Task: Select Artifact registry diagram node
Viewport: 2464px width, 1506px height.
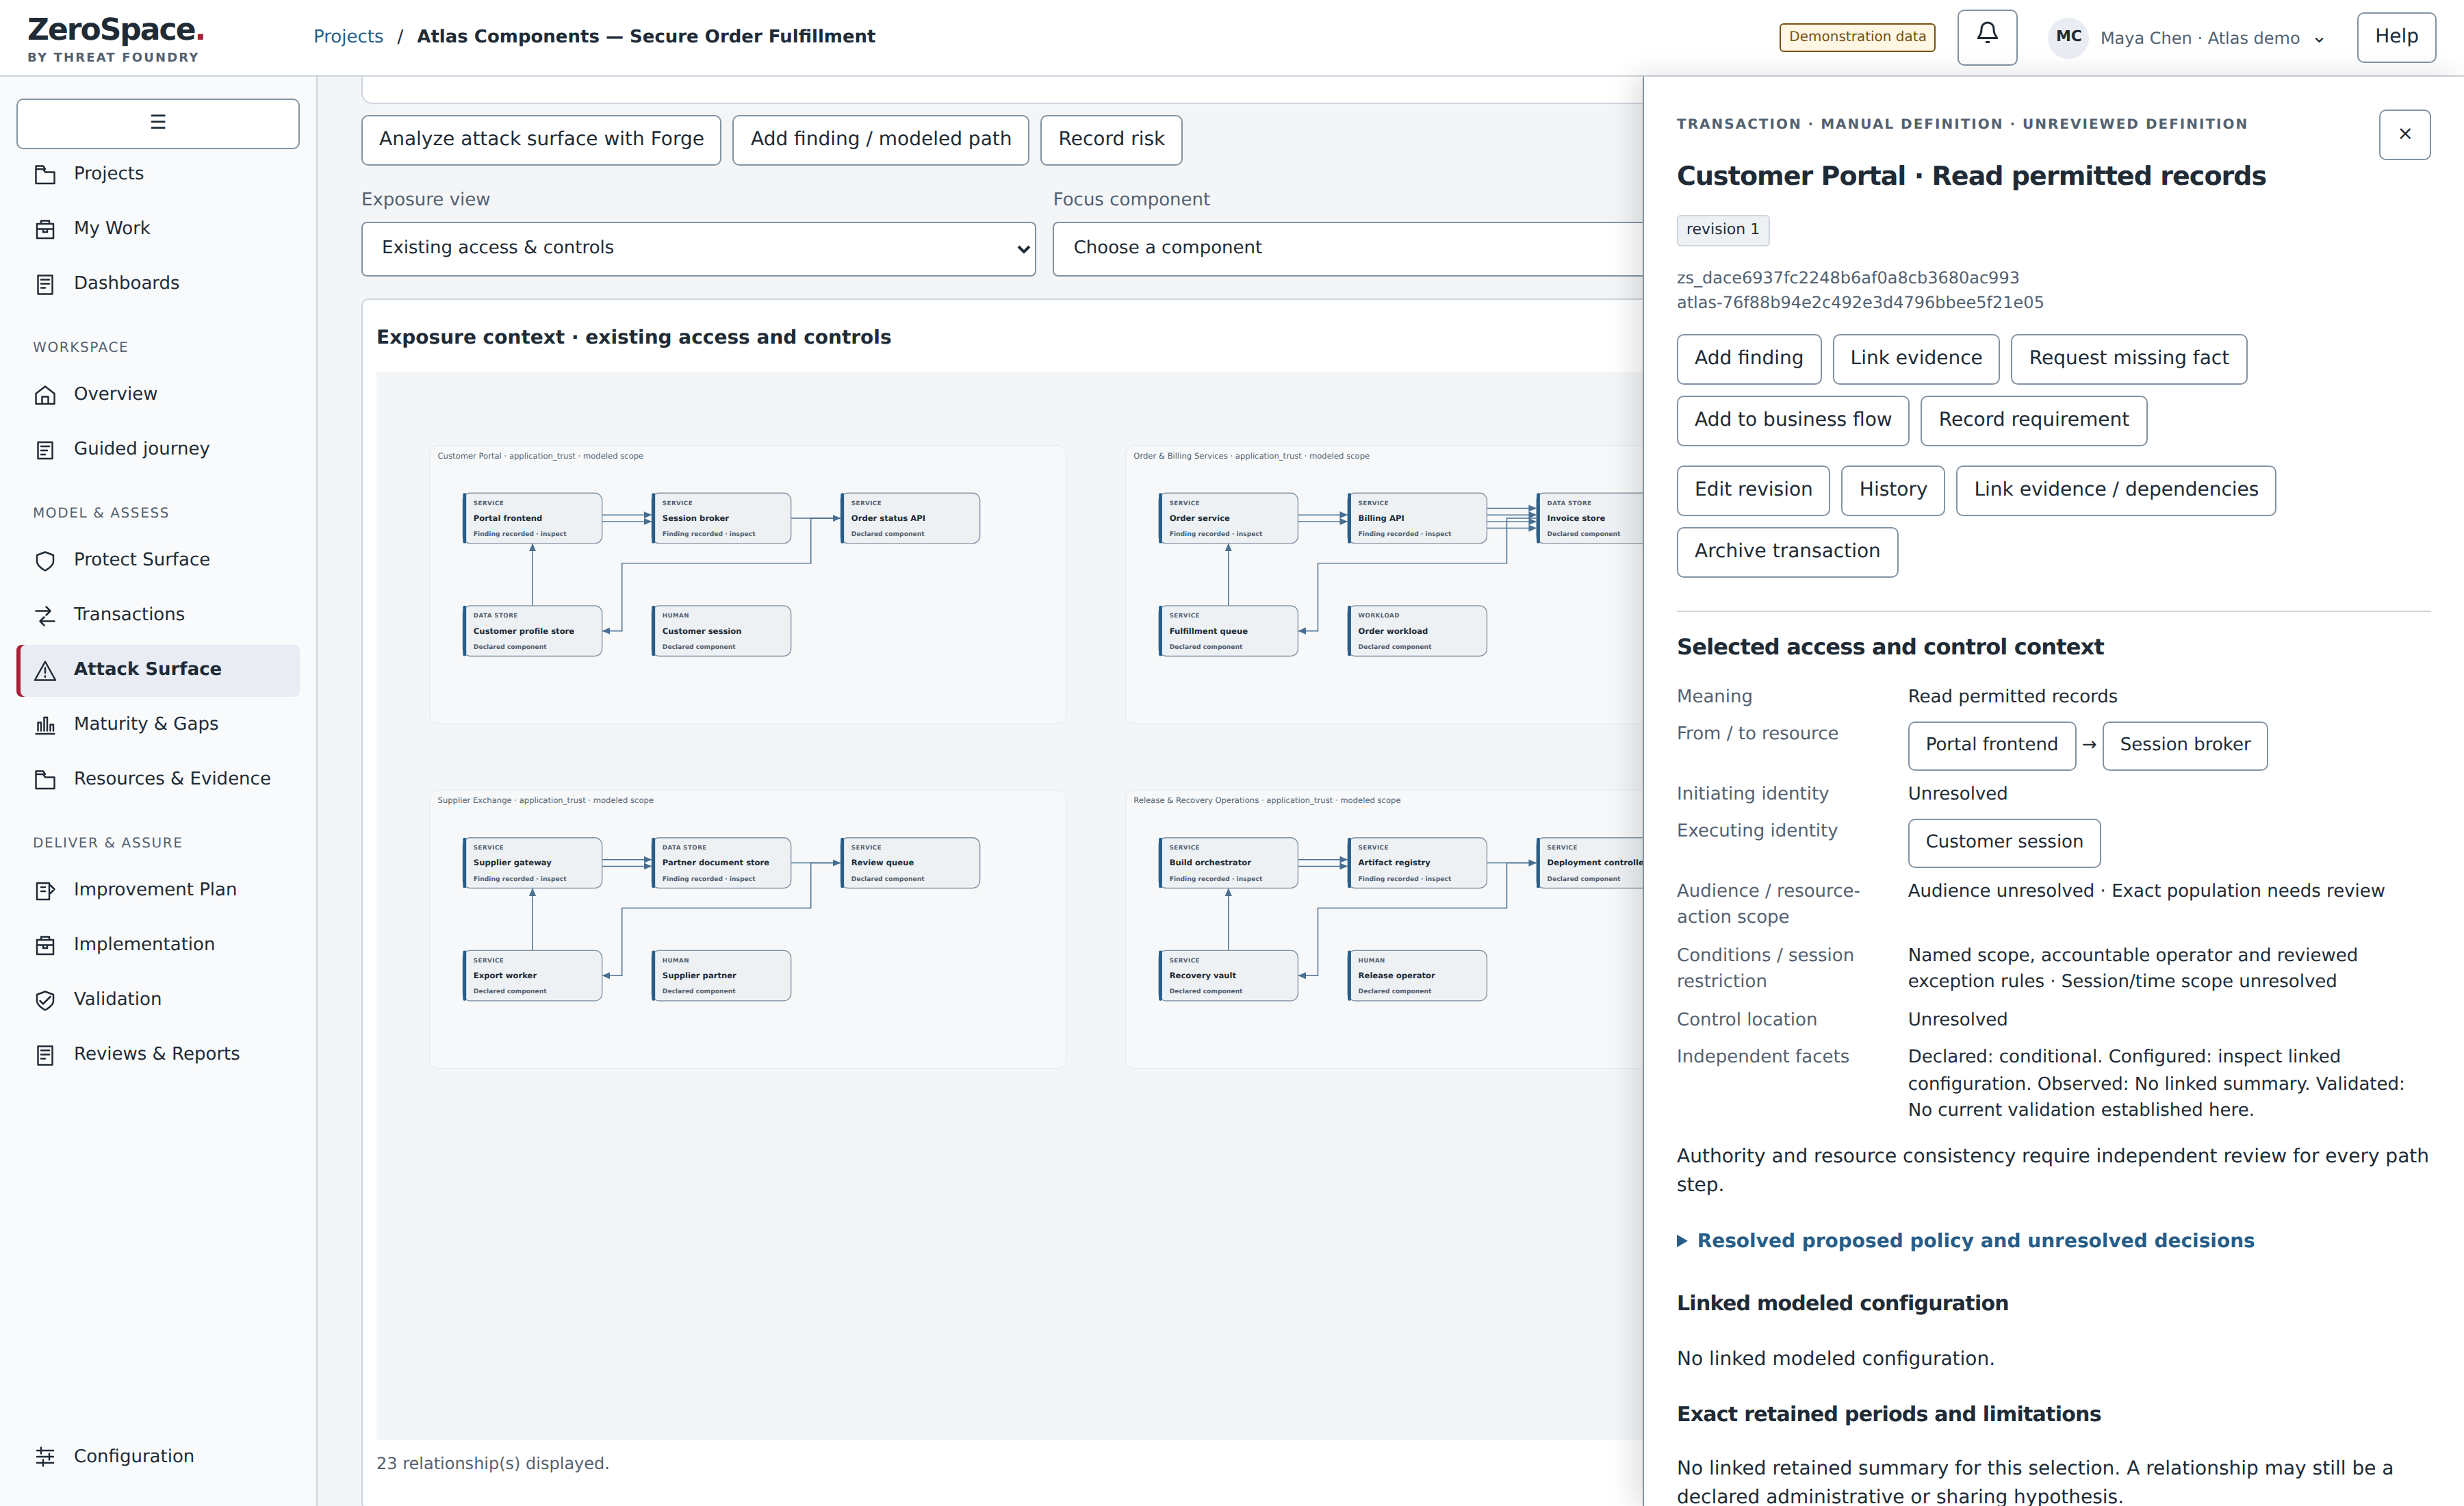Action: 1417,863
